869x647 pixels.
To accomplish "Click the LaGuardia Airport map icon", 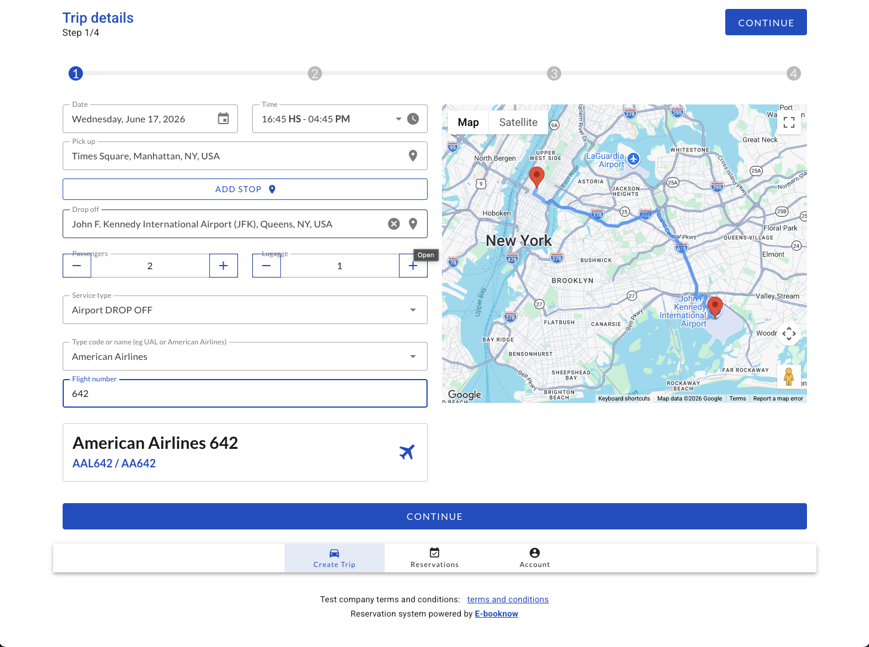I will 633,159.
